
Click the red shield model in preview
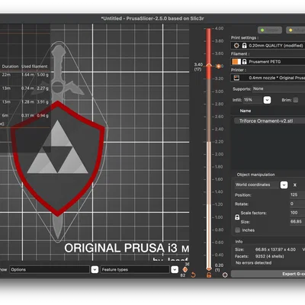(57, 158)
